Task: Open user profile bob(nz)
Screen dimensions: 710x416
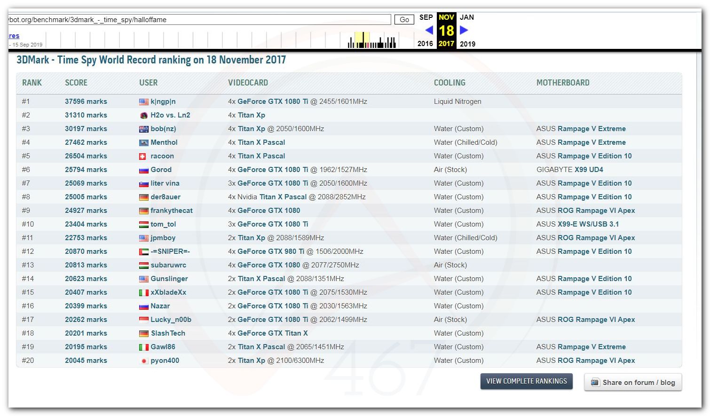Action: (x=163, y=129)
